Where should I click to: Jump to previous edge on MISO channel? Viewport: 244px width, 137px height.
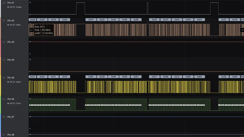pyautogui.click(x=31, y=30)
